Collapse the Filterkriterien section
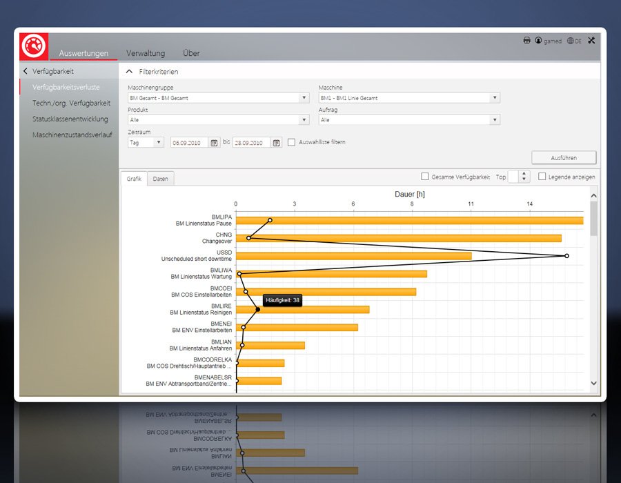The width and height of the screenshot is (621, 483). [x=129, y=72]
